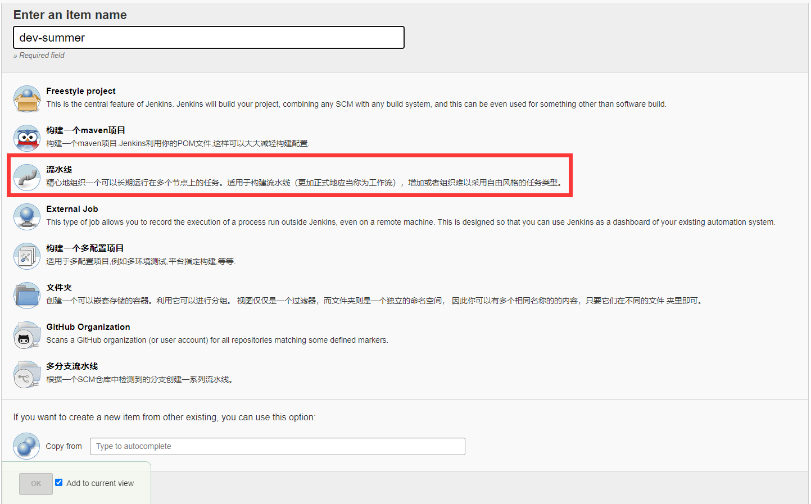811x504 pixels.
Task: Click the OK button
Action: 36,484
